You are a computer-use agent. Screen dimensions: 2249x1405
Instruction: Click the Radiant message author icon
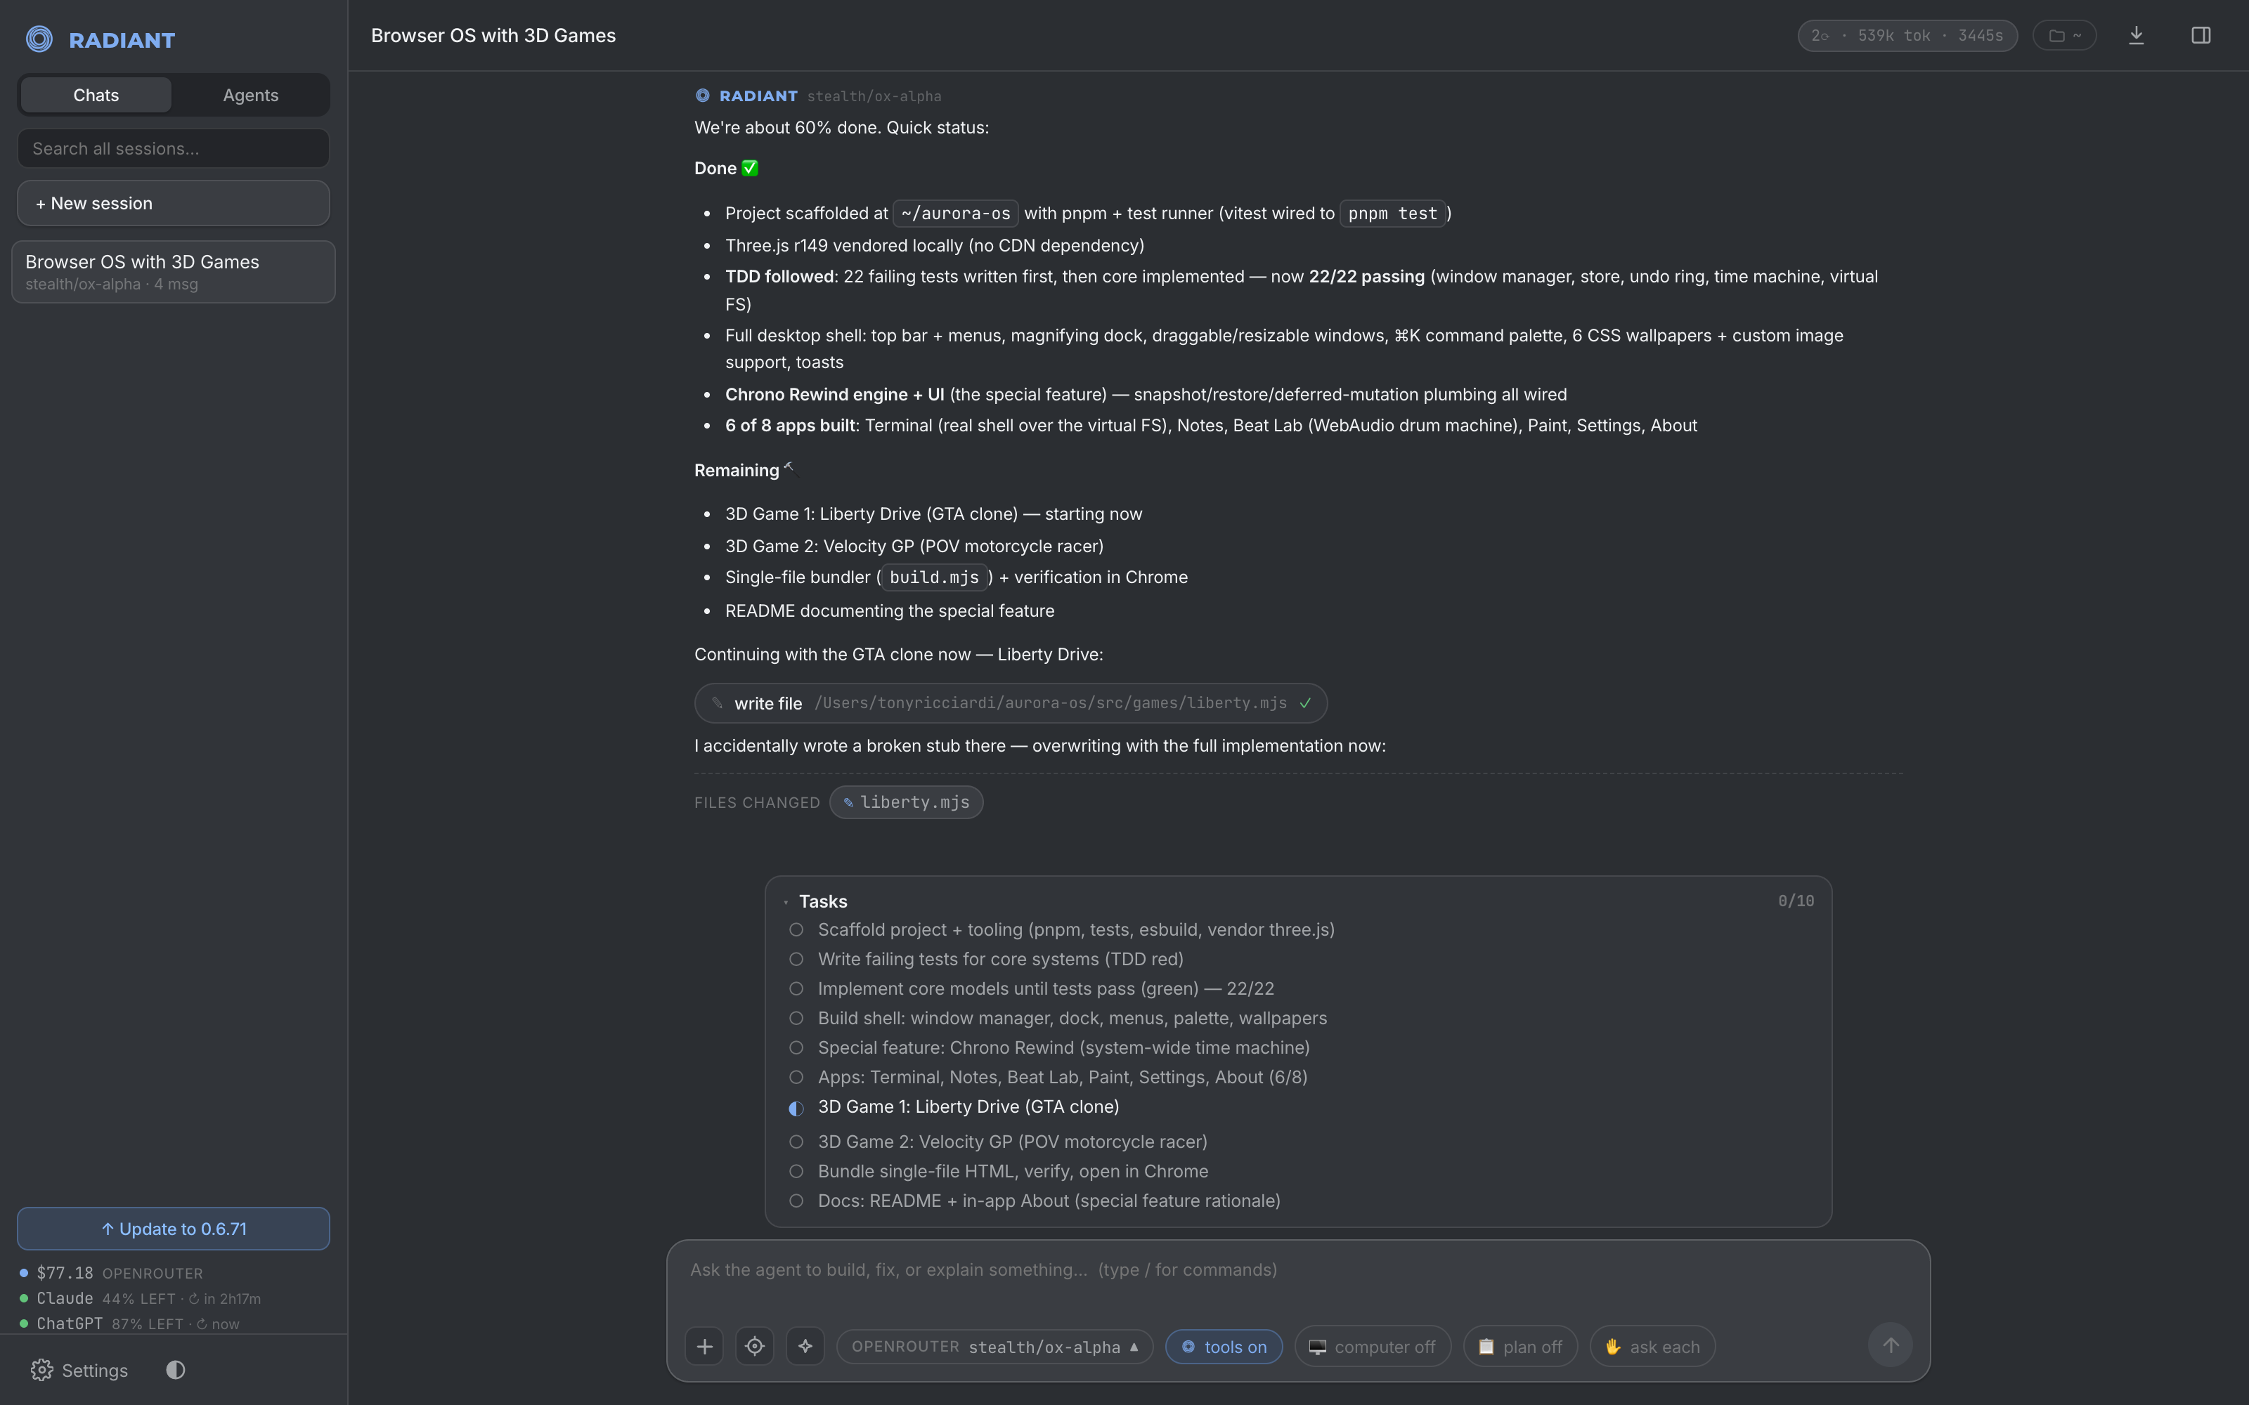tap(703, 96)
